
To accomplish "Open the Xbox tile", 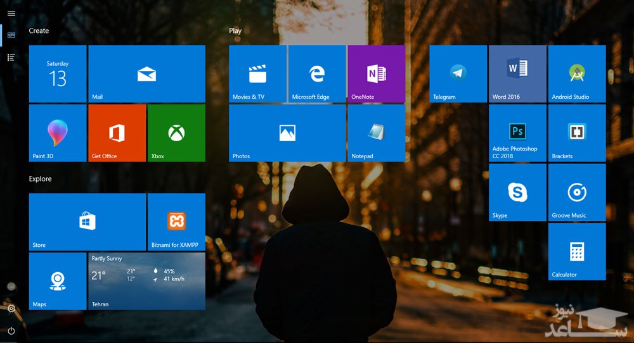I will (176, 133).
